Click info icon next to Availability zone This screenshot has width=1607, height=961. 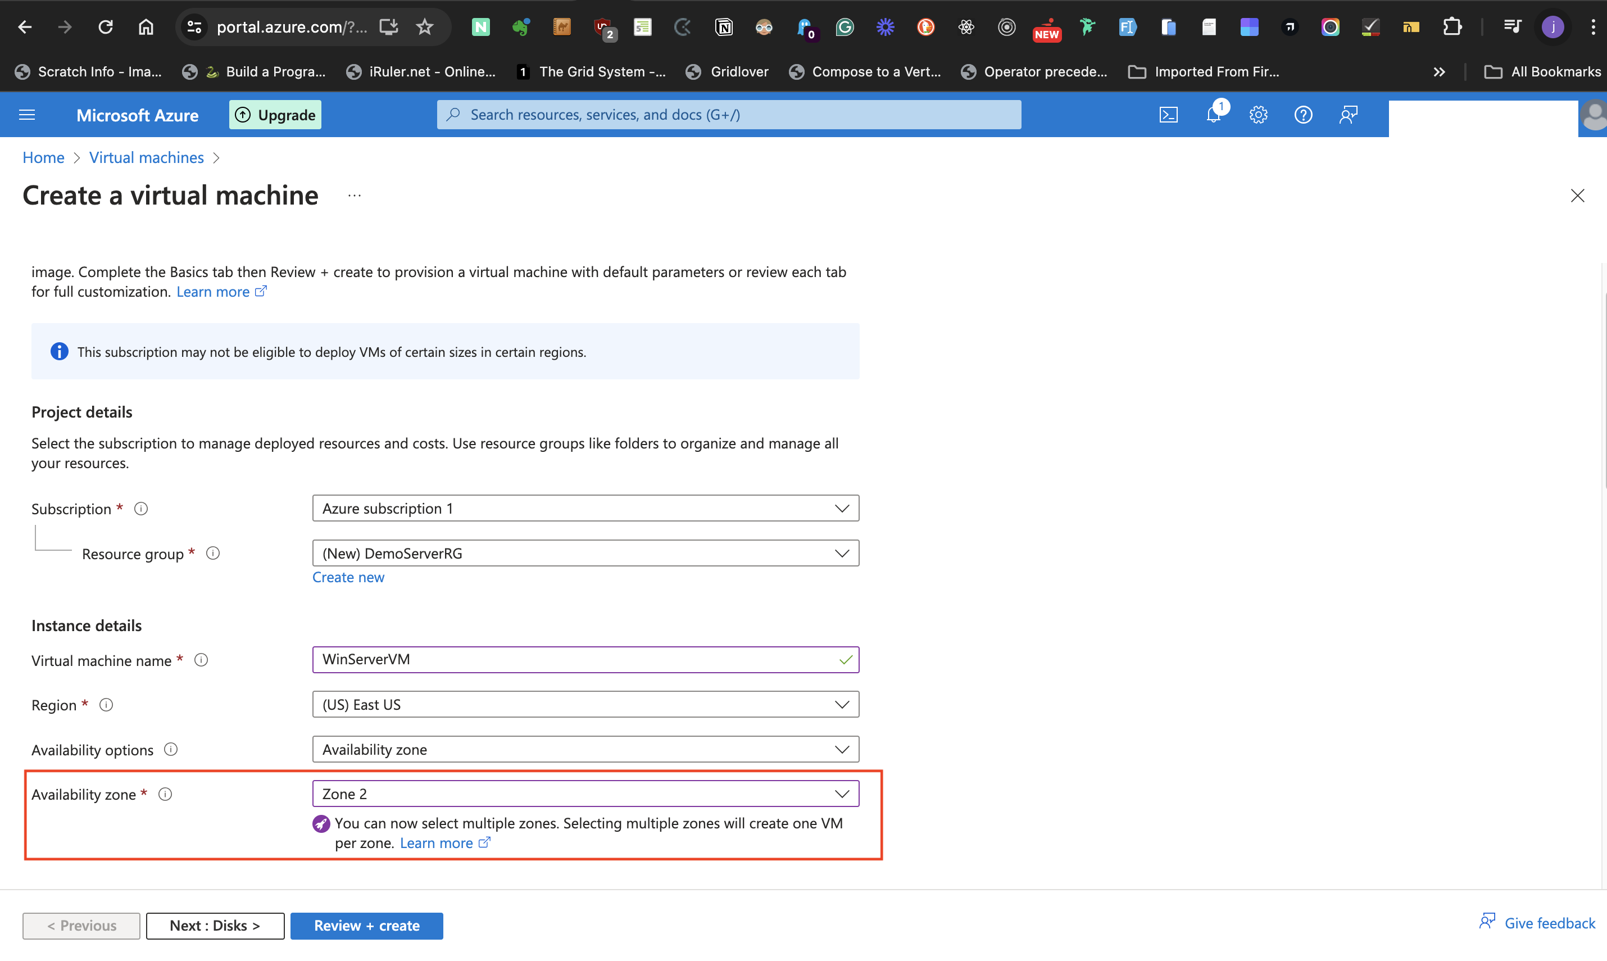tap(165, 794)
